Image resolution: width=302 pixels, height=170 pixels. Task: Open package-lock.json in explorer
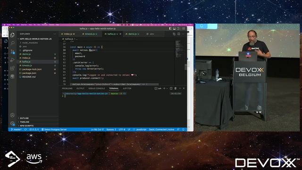click(x=38, y=69)
